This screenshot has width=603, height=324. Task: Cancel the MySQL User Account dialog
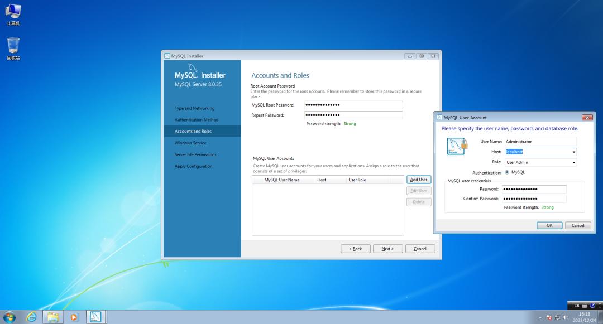(578, 225)
